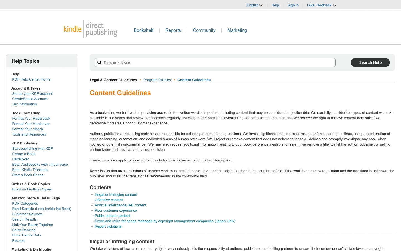Select the Amazon Store & Detail Page heading
Image resolution: width=401 pixels, height=251 pixels.
36,198
